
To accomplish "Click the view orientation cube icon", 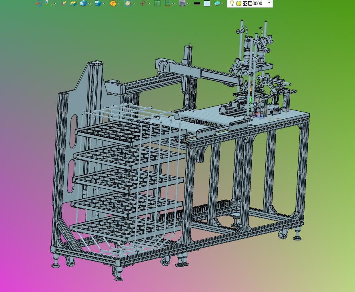I will pyautogui.click(x=98, y=3).
